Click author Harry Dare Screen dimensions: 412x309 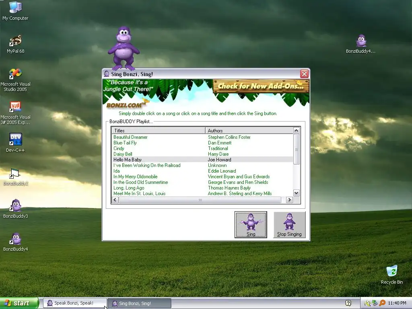click(218, 154)
